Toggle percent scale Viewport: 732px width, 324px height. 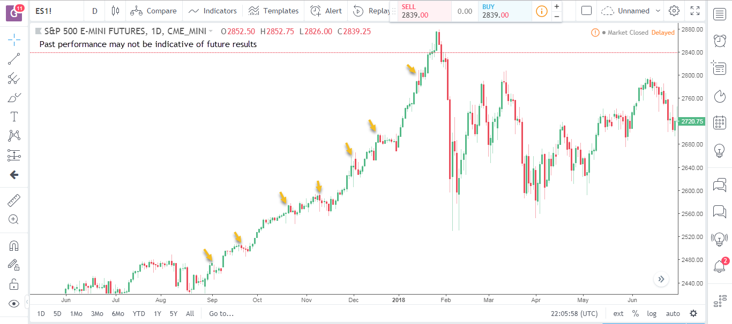point(636,314)
